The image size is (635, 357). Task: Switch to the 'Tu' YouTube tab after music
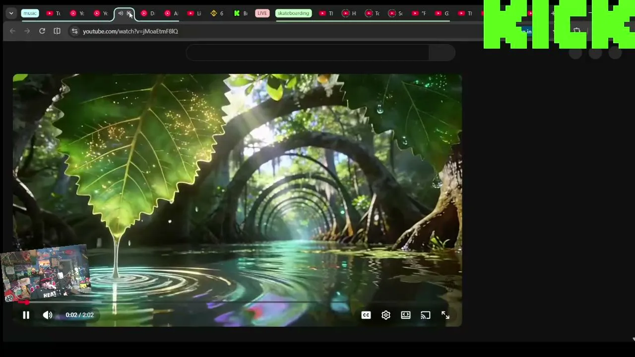(x=54, y=13)
